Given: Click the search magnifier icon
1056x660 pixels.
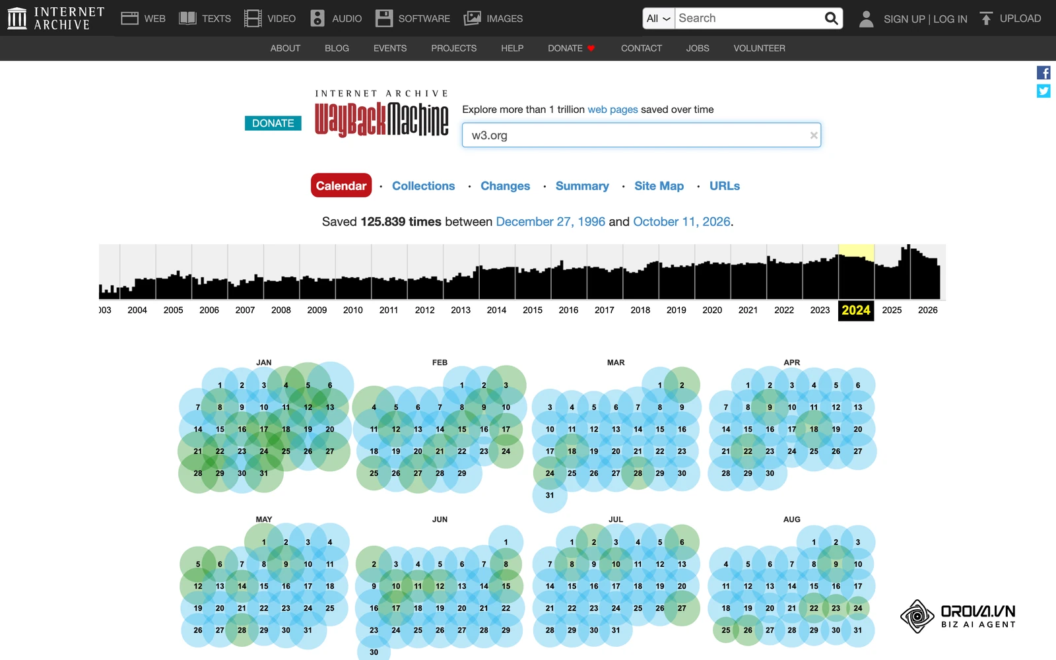Looking at the screenshot, I should [x=832, y=18].
